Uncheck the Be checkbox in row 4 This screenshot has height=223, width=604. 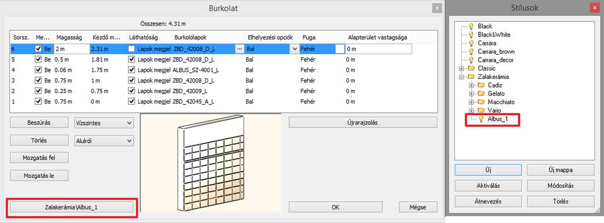coord(38,70)
